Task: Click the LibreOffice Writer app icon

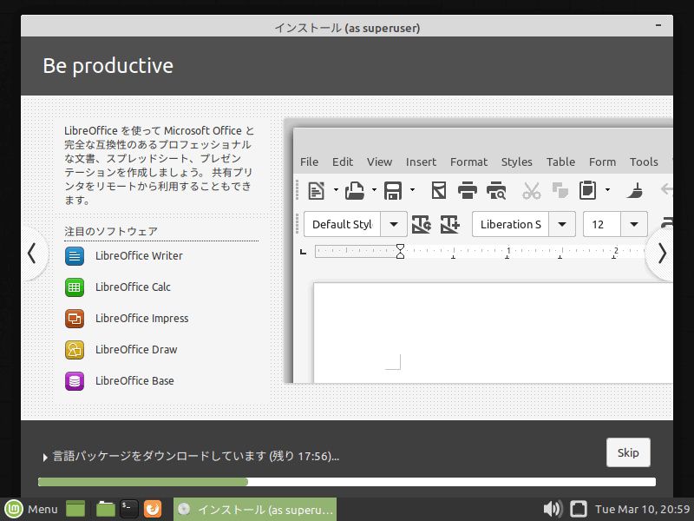Action: 75,256
